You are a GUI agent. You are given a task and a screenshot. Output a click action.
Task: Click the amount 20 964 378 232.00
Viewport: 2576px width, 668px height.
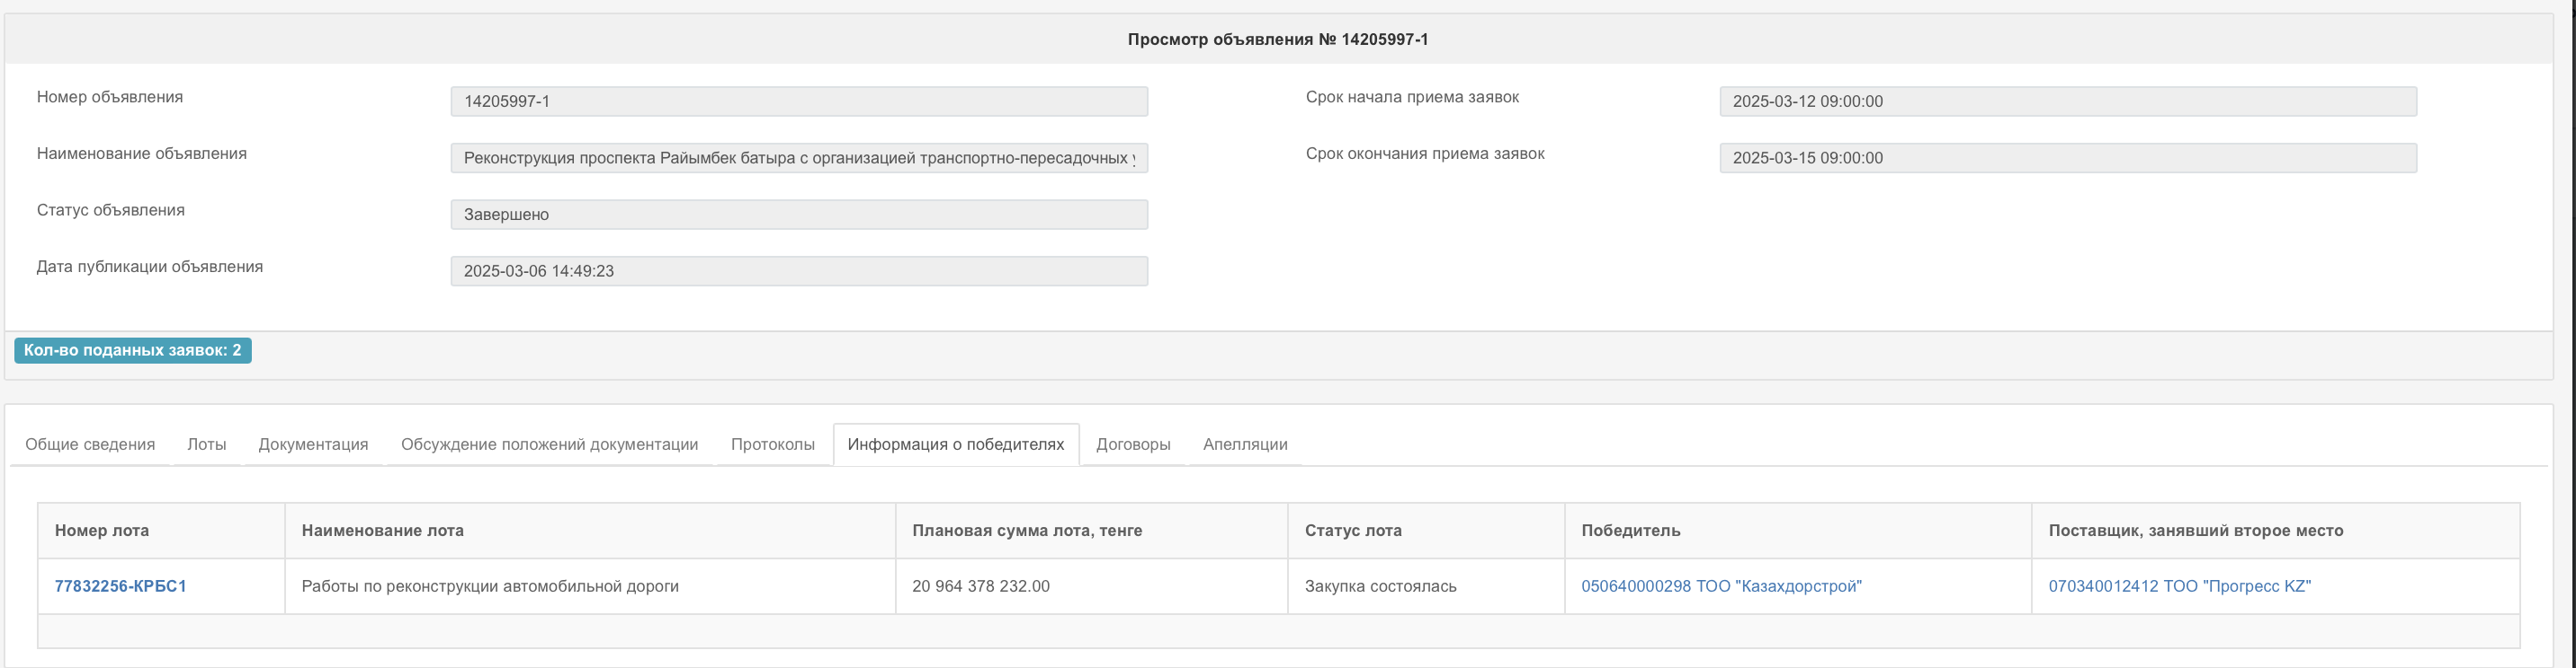[981, 586]
